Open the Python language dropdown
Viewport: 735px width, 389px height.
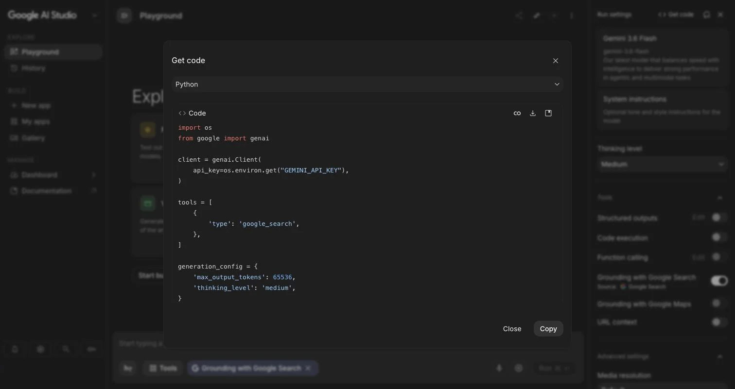[x=367, y=85]
